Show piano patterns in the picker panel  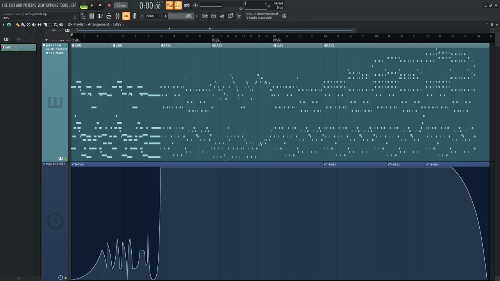tap(6, 39)
